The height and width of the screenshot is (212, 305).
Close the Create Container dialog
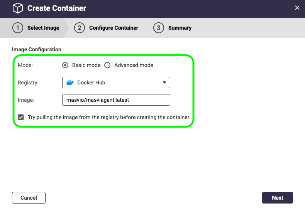(297, 8)
